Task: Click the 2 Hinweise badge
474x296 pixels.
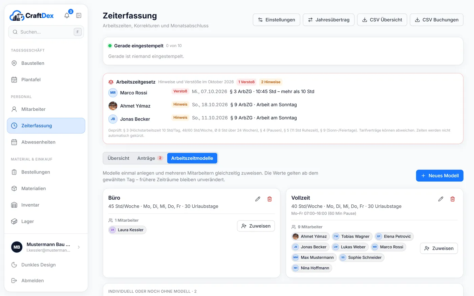Action: click(x=271, y=82)
